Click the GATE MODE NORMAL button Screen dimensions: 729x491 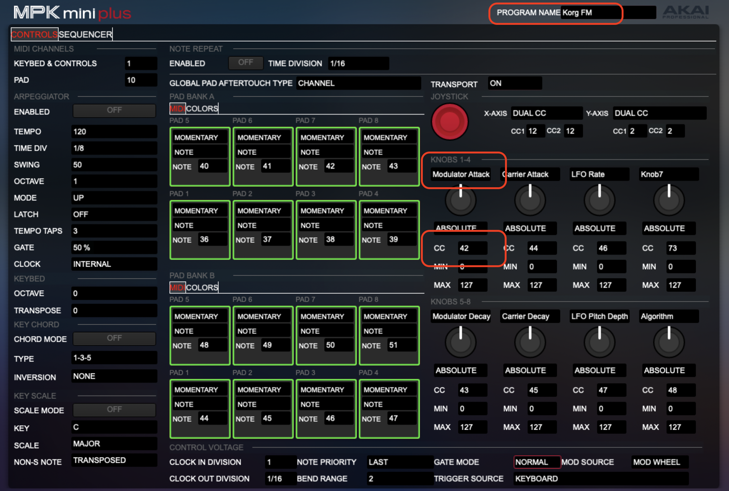click(x=537, y=462)
